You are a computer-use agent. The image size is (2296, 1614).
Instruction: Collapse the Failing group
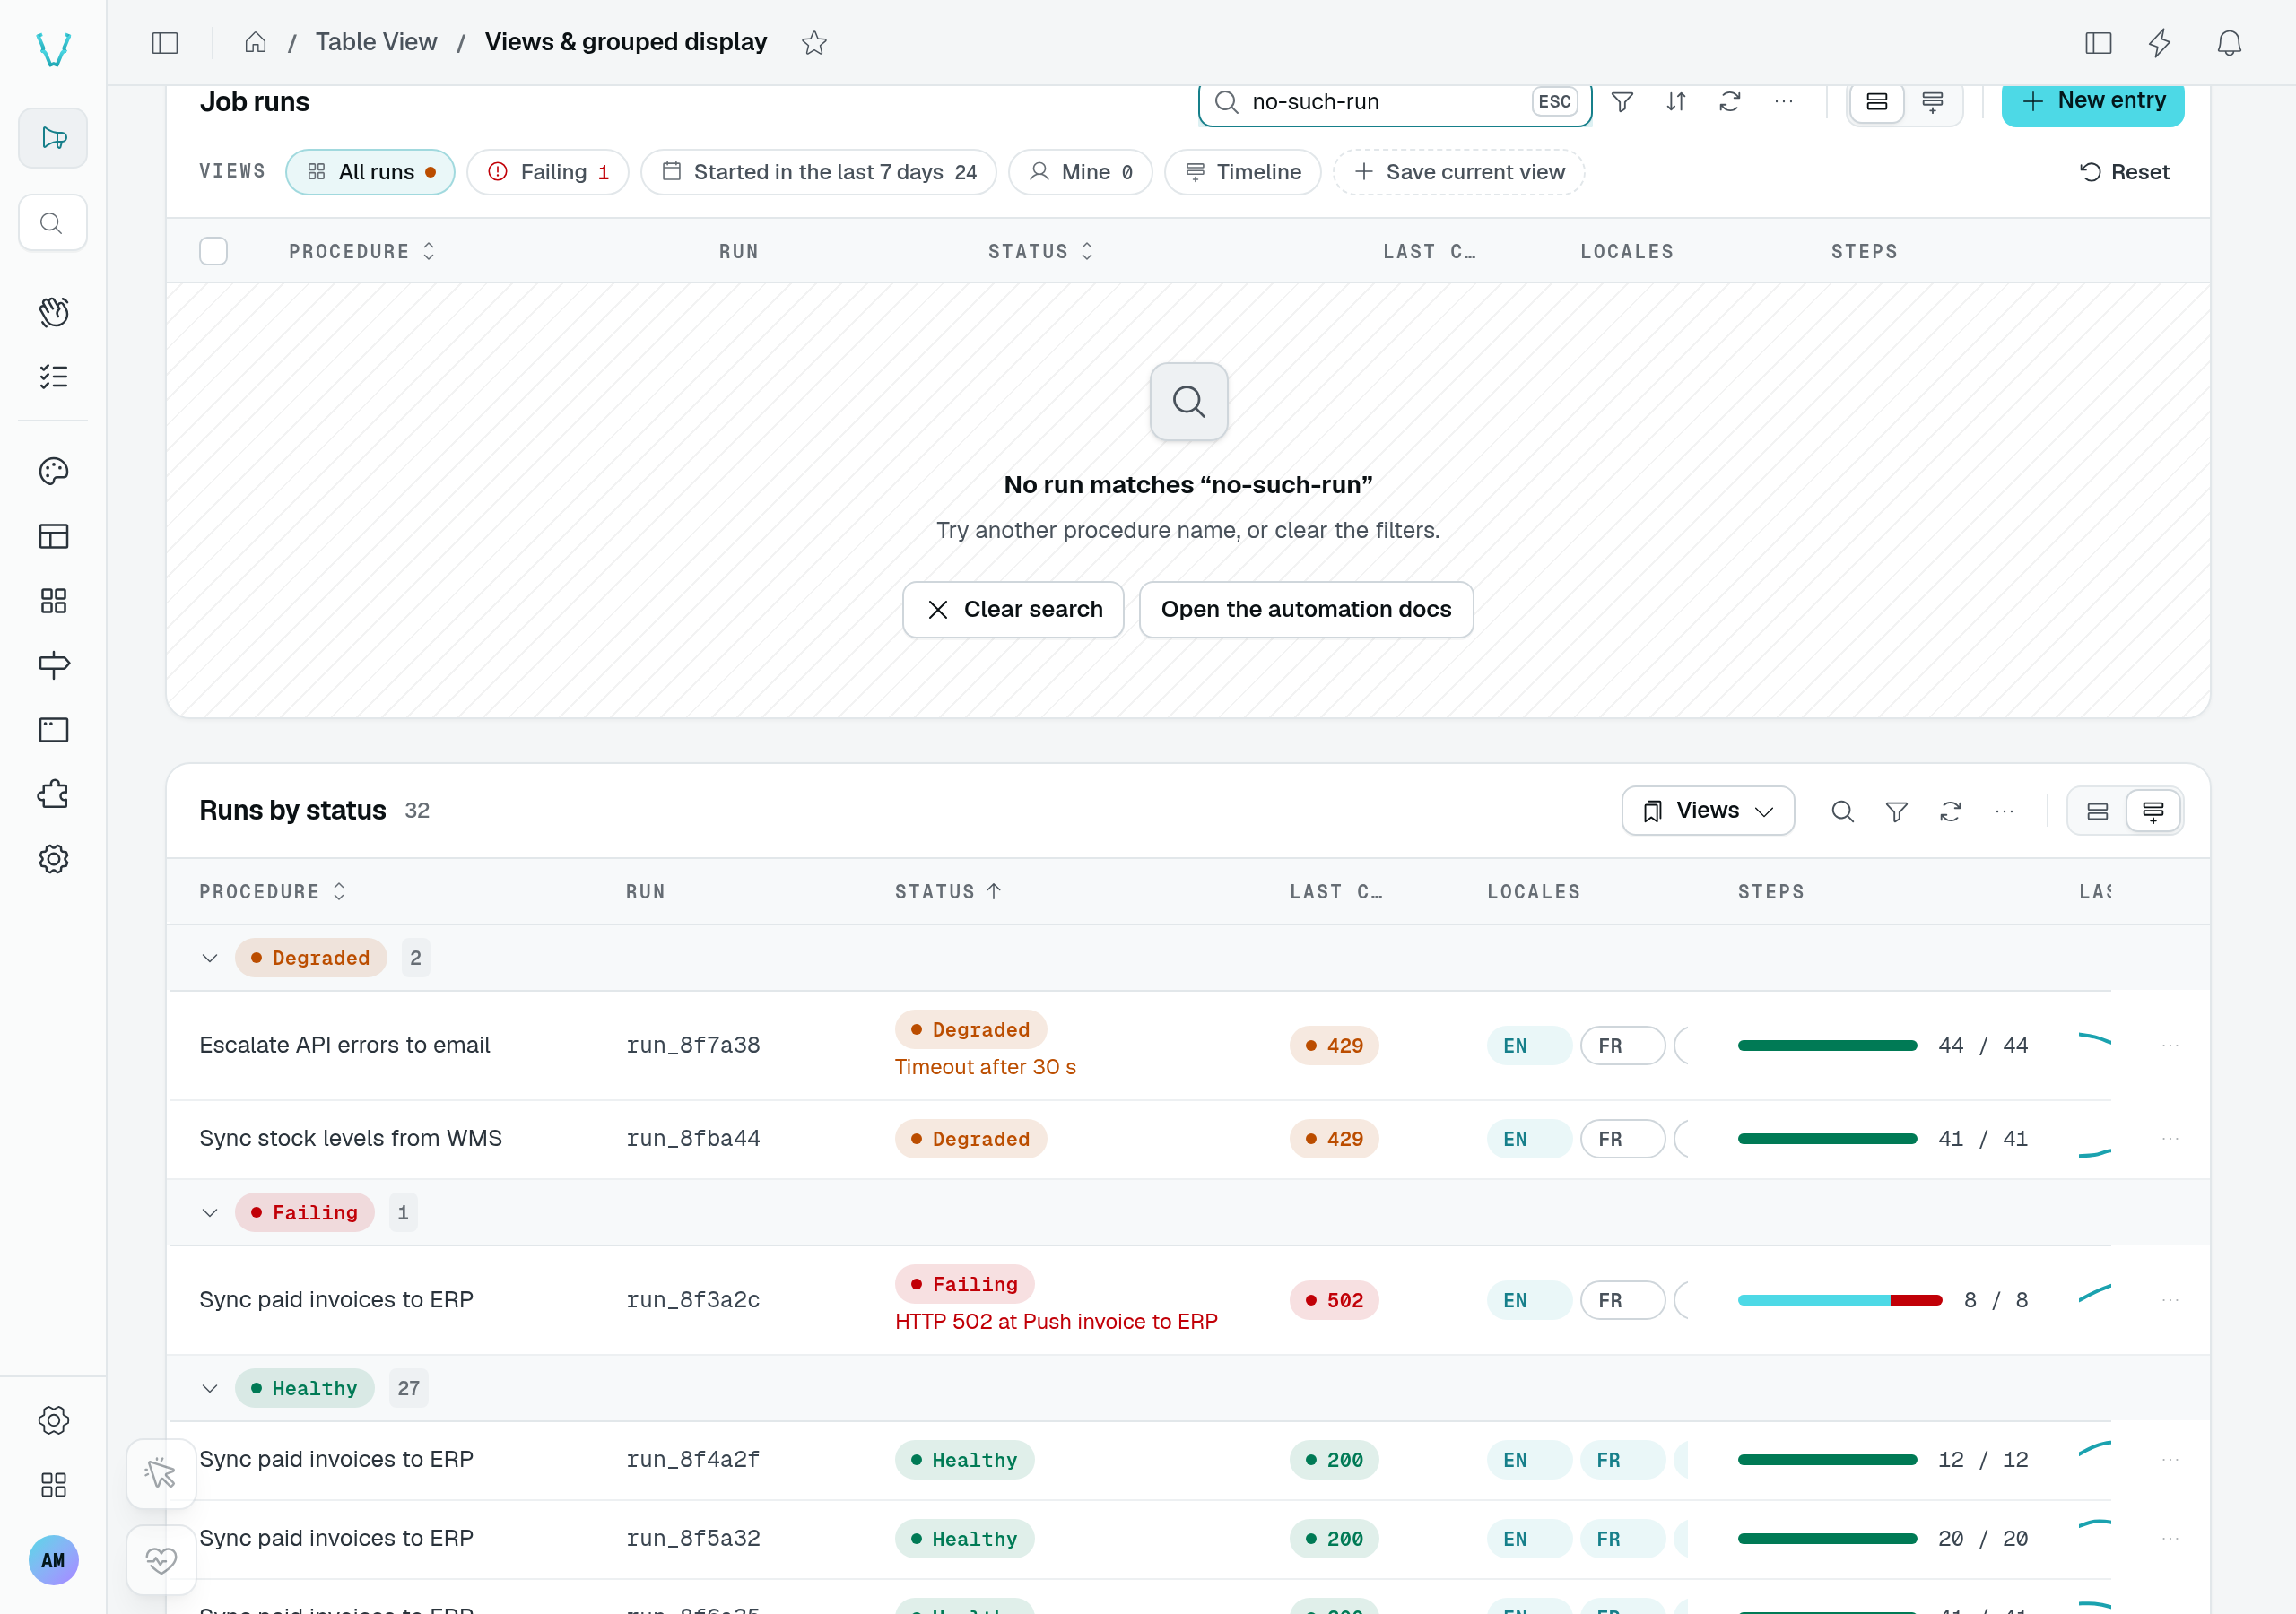point(209,1213)
